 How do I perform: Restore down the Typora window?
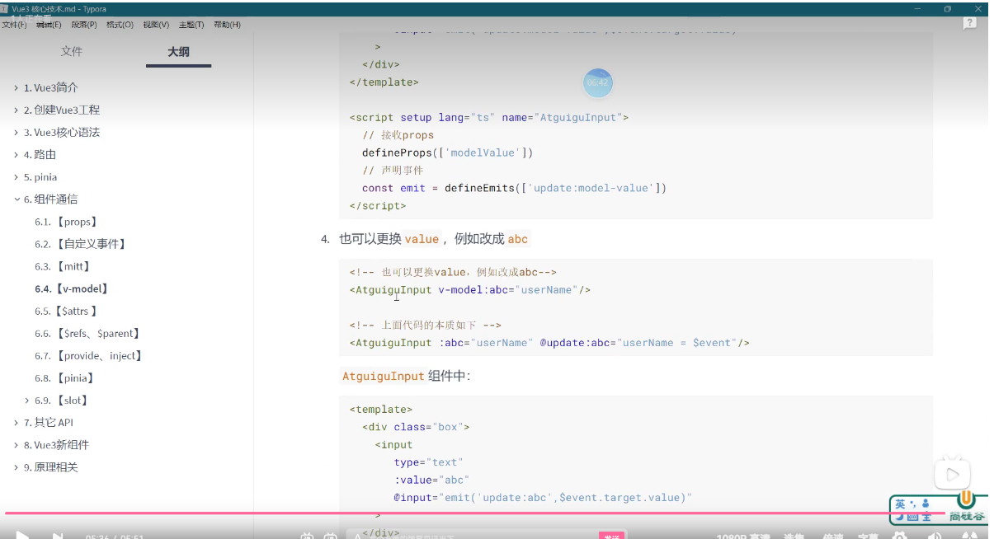tap(948, 8)
